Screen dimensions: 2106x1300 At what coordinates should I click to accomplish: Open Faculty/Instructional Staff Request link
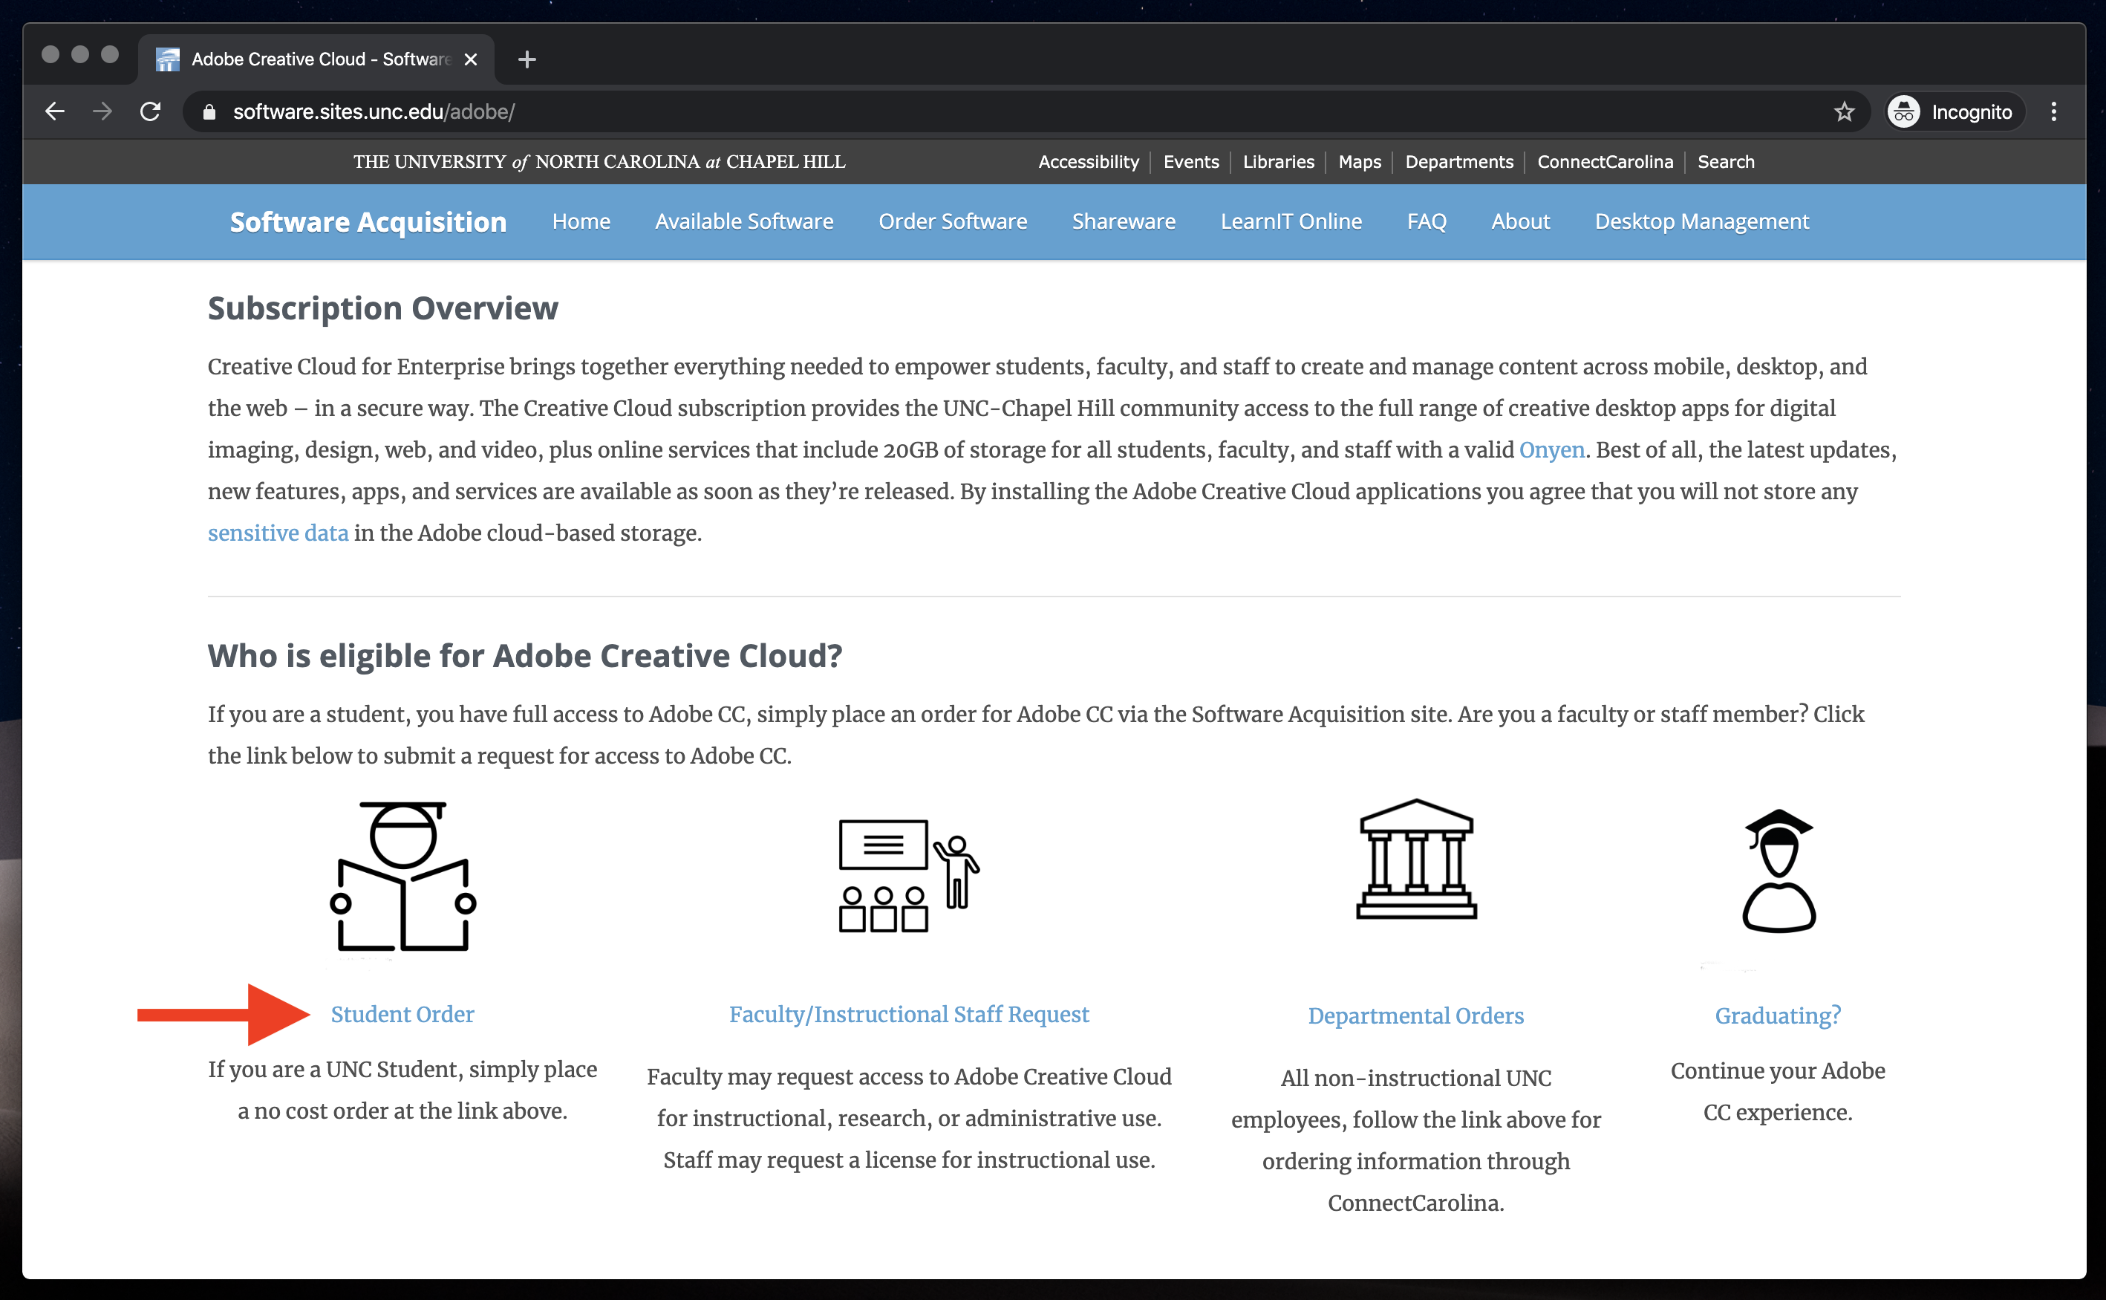point(908,1015)
